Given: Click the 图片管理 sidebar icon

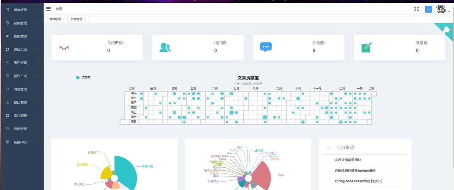Looking at the screenshot, I should point(7,115).
